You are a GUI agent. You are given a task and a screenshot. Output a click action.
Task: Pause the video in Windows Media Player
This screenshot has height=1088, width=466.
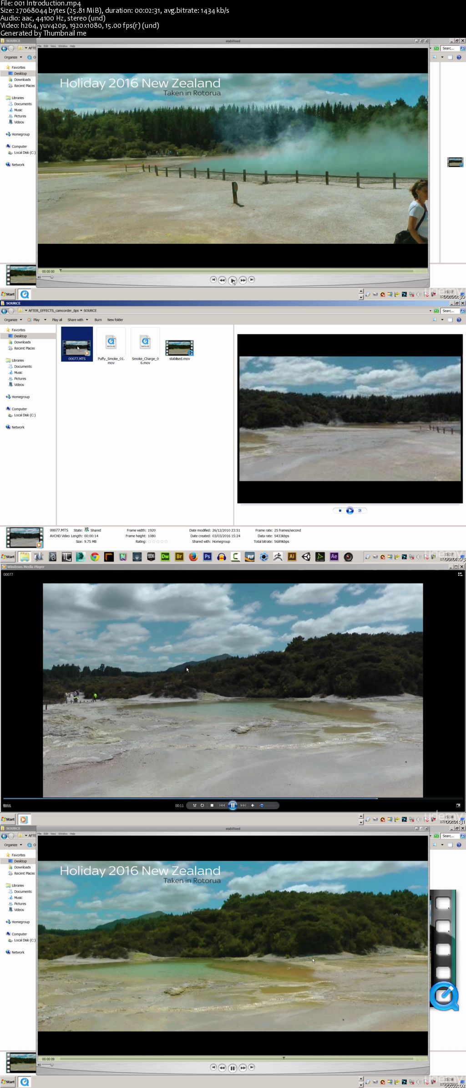click(x=233, y=805)
